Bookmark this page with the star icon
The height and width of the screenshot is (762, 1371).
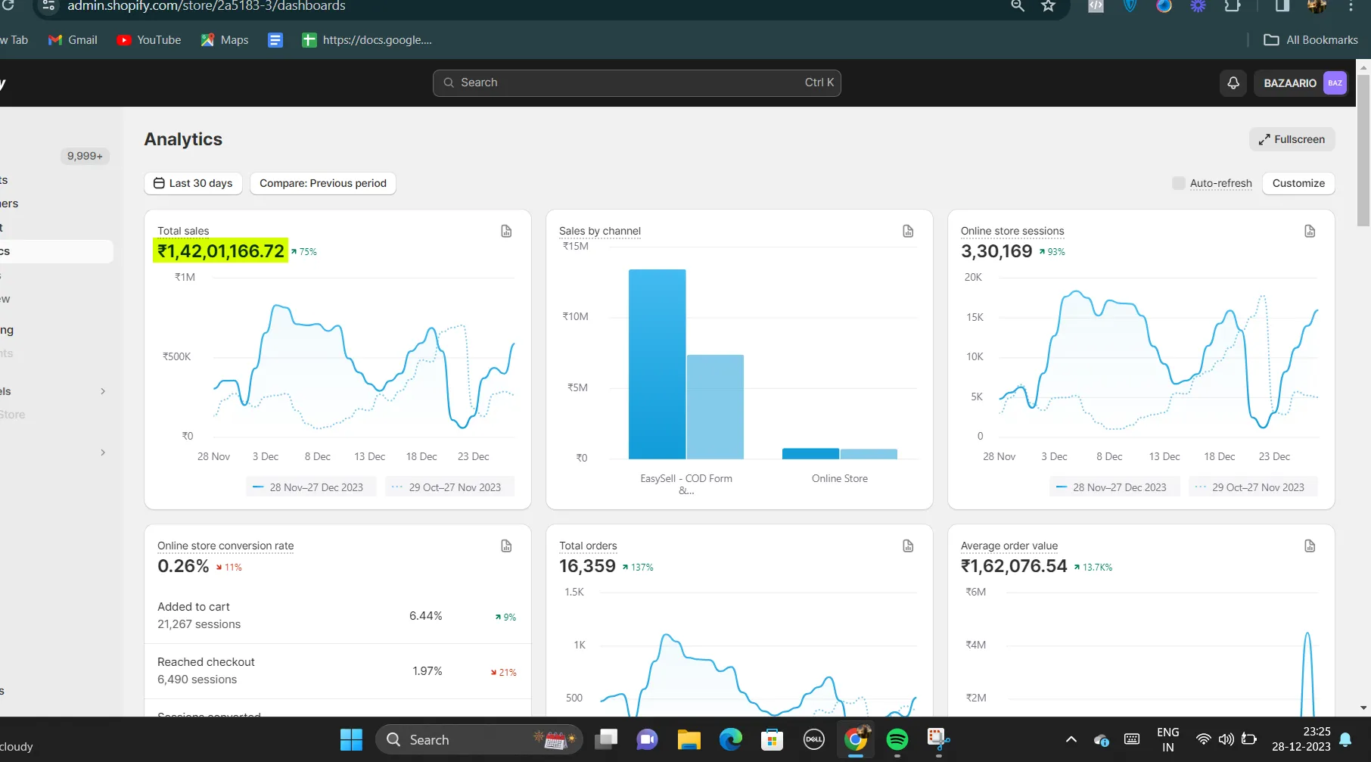point(1048,6)
